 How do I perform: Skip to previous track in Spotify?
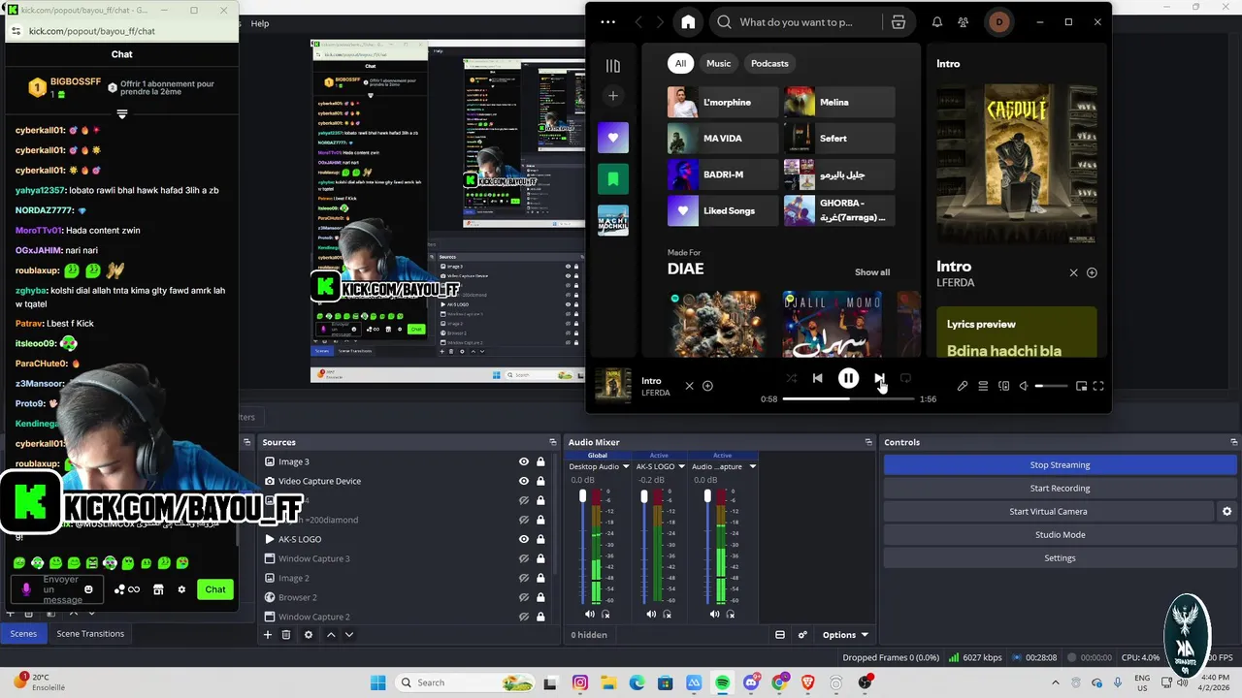pos(817,378)
